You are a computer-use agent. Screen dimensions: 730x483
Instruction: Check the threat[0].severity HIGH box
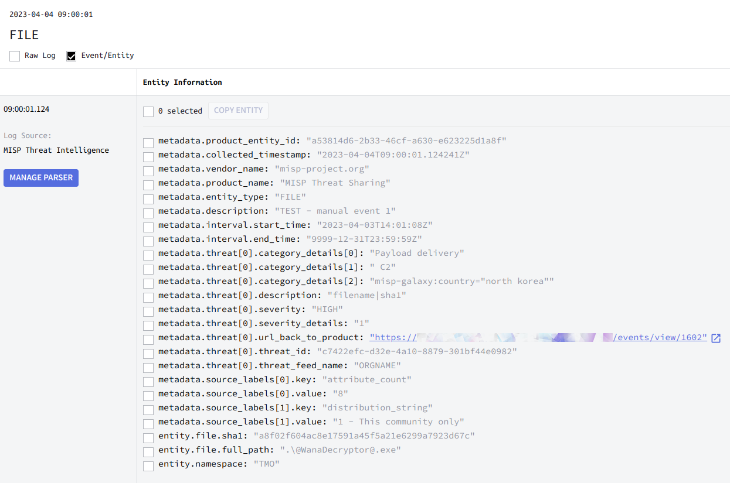coord(148,311)
